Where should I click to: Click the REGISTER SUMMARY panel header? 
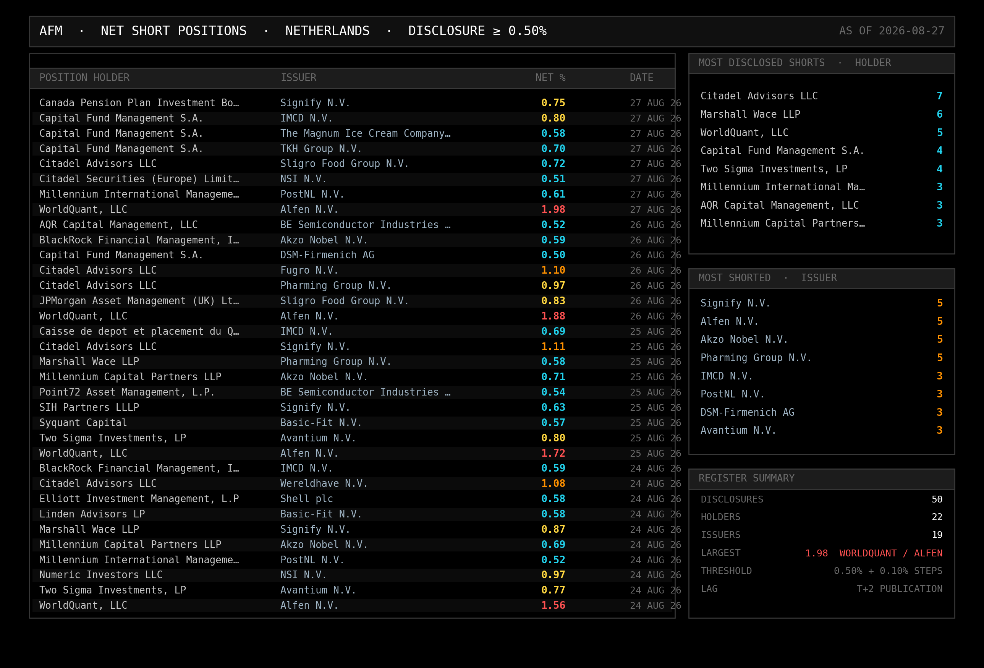pyautogui.click(x=821, y=479)
